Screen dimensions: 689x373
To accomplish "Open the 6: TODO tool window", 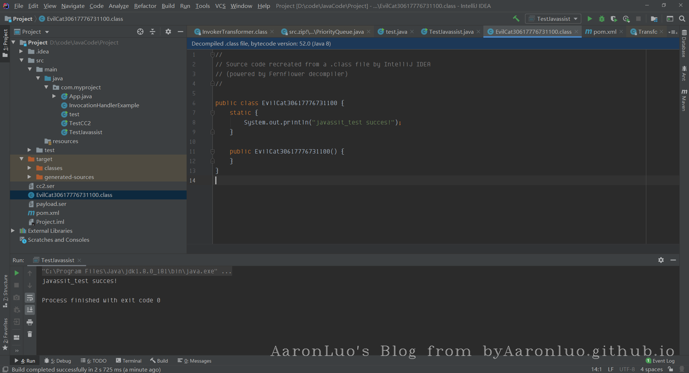I will pos(94,361).
